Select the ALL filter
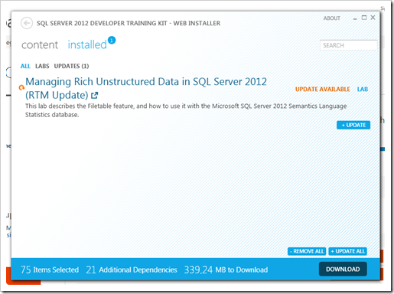 [x=25, y=66]
